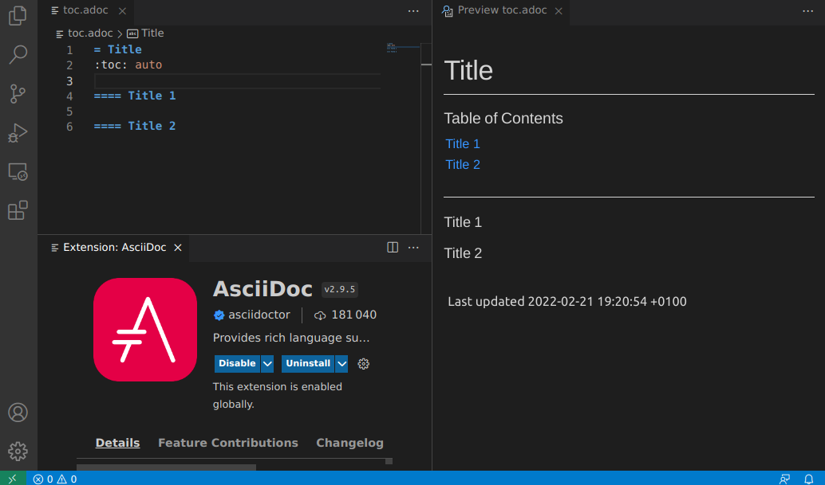The width and height of the screenshot is (825, 485).
Task: Click the 'Provides rich language su...' description
Action: pyautogui.click(x=291, y=338)
